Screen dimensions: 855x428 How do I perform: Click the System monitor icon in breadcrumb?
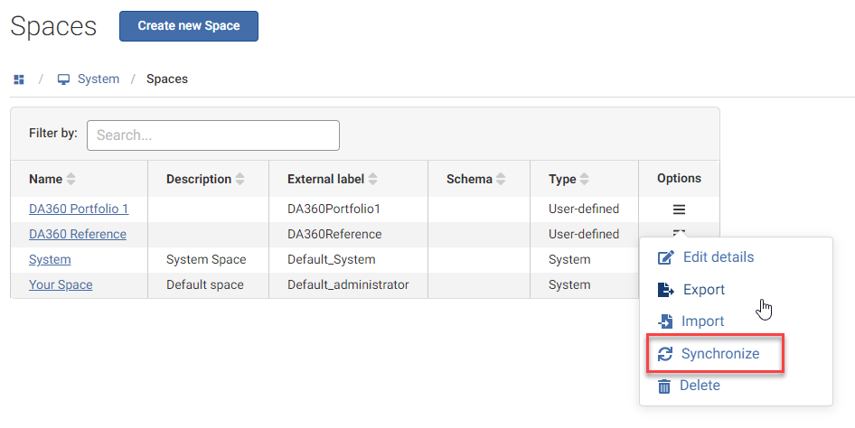pos(63,79)
